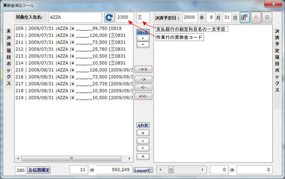Click the down arrow below BK(D)
This screenshot has height=179, width=285.
click(x=143, y=45)
